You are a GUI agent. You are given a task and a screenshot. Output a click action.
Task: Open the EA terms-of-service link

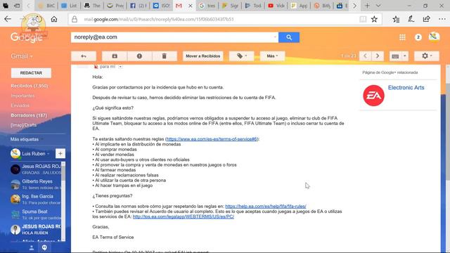pyautogui.click(x=212, y=139)
